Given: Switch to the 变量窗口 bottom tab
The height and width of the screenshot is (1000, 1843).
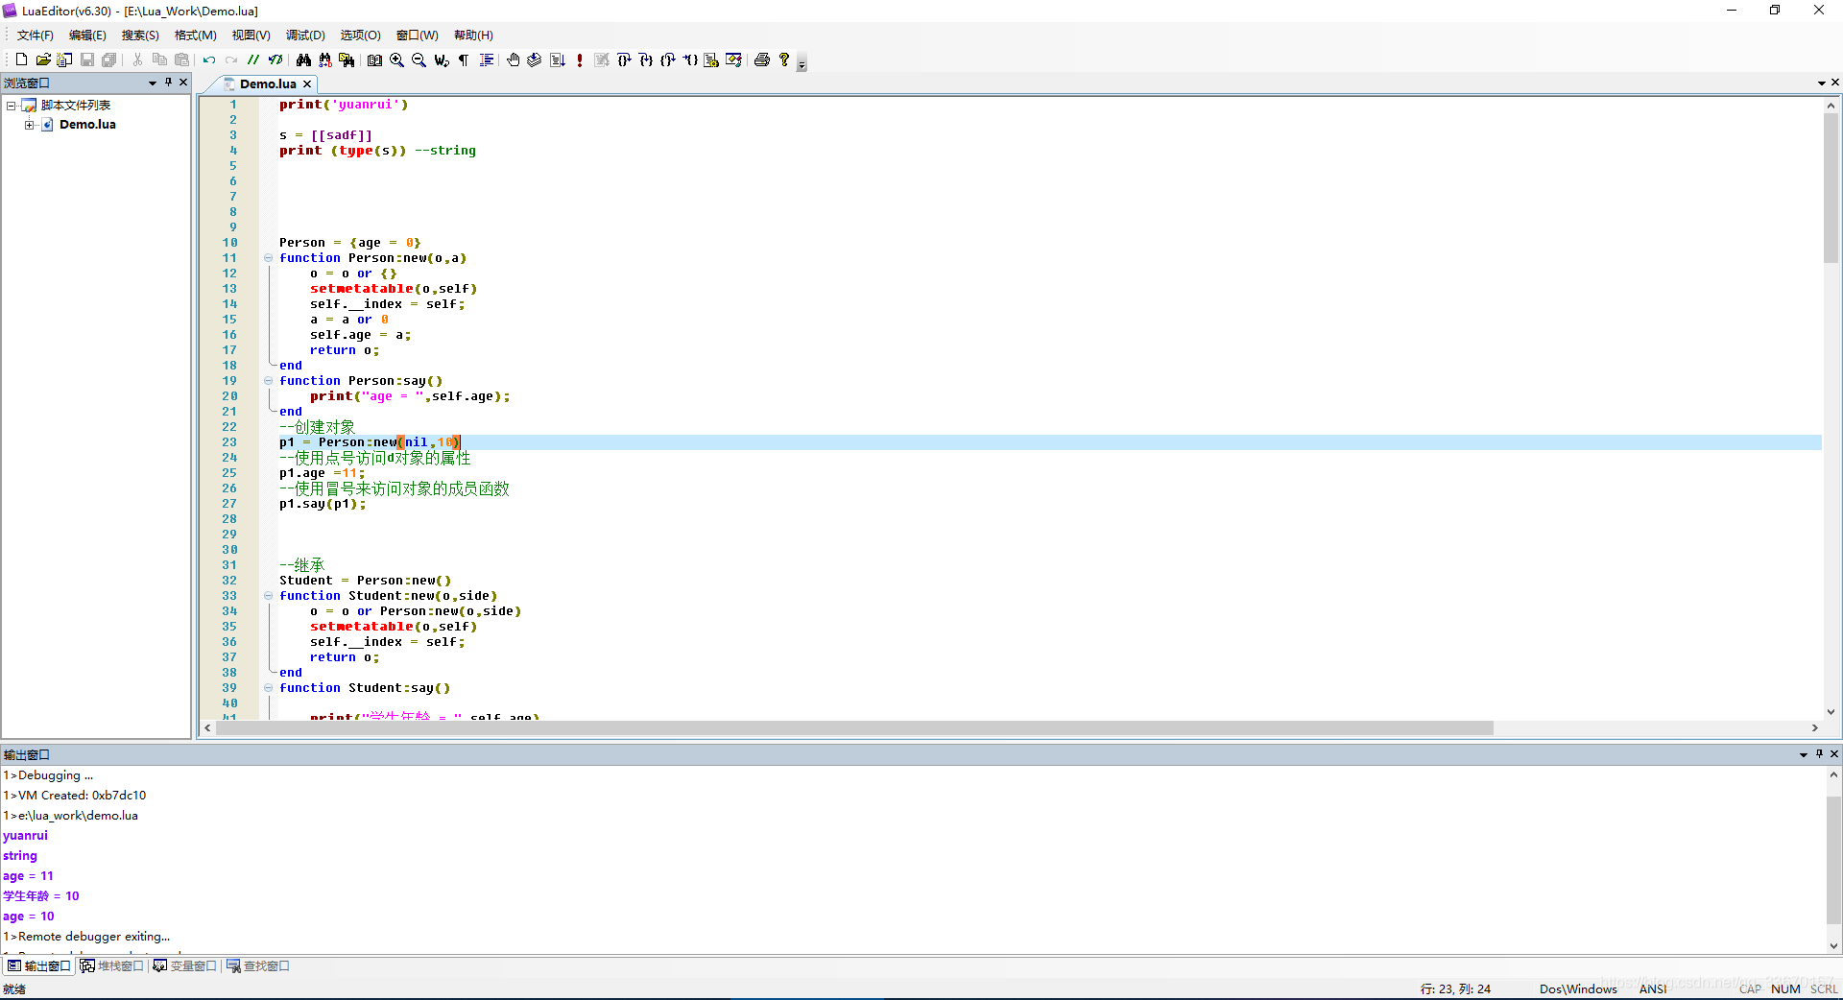Looking at the screenshot, I should (185, 966).
